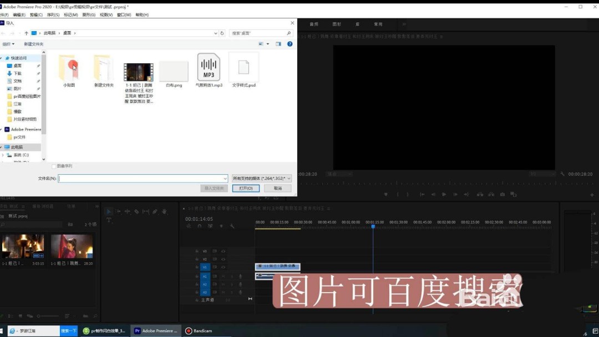The width and height of the screenshot is (599, 337).
Task: Toggle the A1 track target button
Action: click(205, 276)
